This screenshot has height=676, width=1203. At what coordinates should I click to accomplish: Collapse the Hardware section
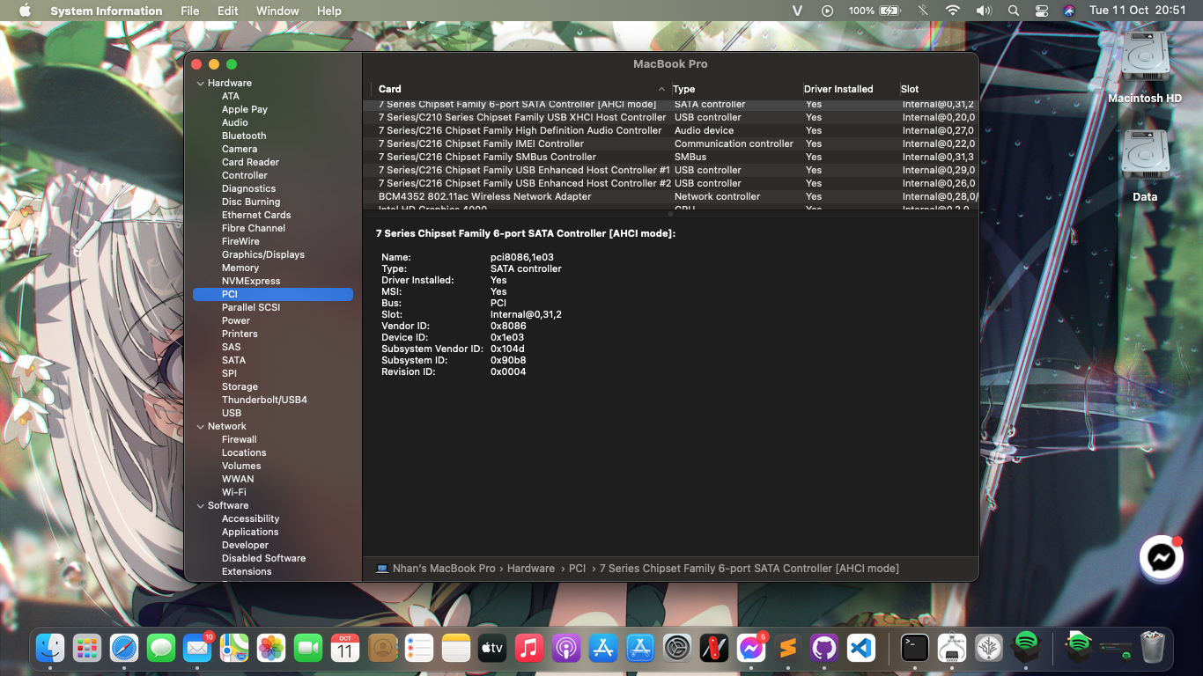[x=201, y=83]
